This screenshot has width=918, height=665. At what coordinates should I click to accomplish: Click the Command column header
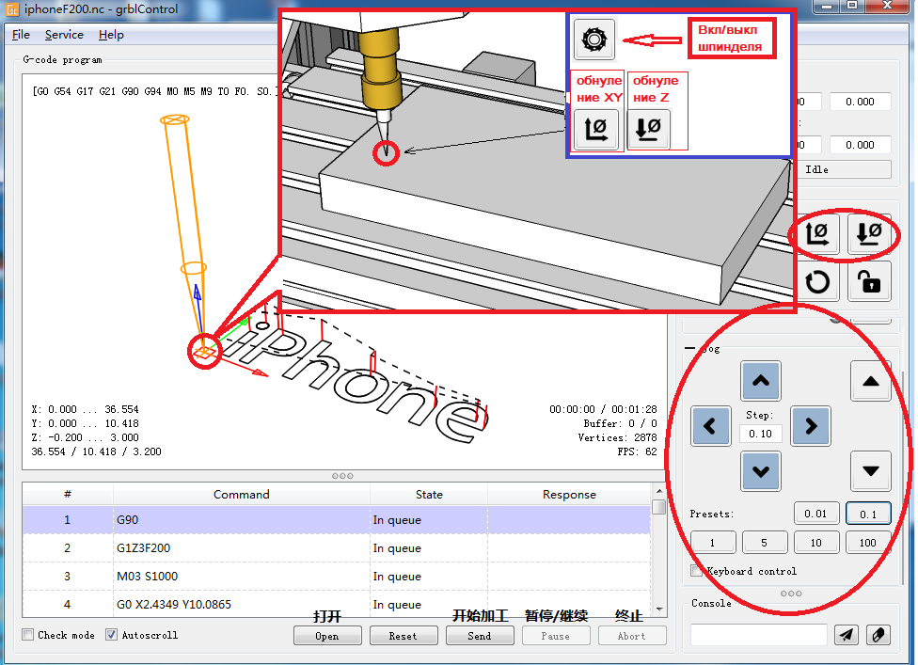[241, 495]
